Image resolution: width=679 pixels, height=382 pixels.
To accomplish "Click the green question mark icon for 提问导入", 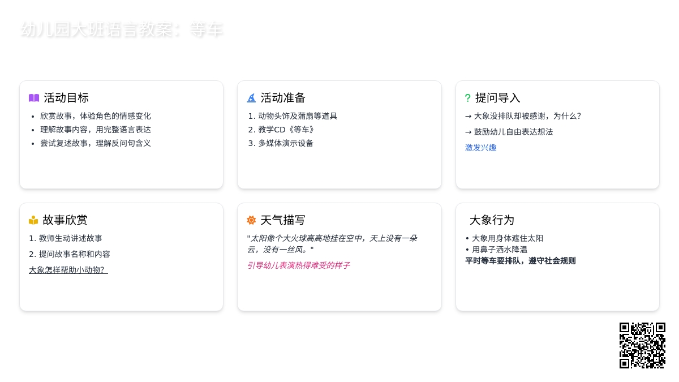I will (468, 97).
